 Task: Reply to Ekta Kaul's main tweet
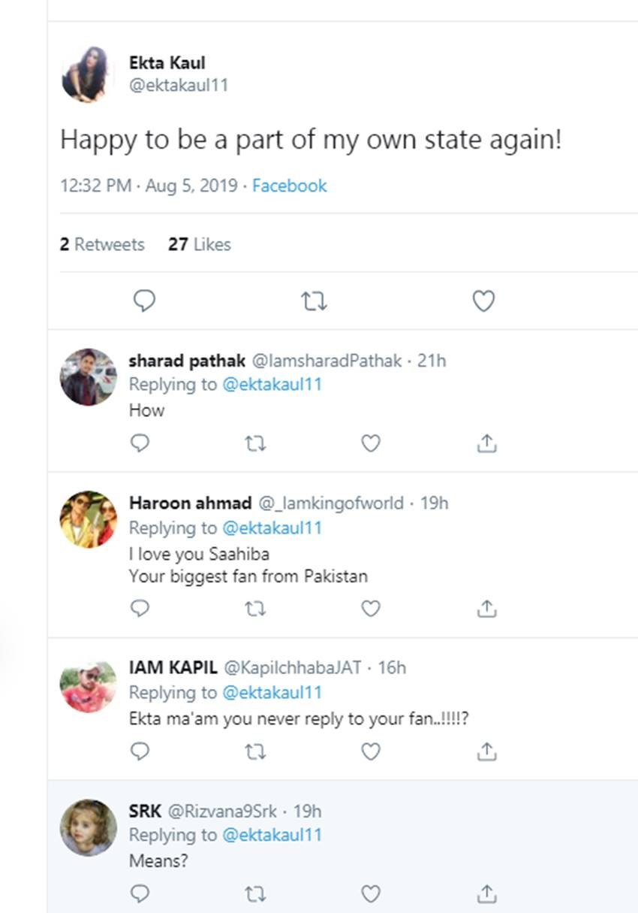point(144,301)
